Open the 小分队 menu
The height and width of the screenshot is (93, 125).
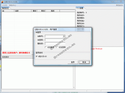(5, 5)
